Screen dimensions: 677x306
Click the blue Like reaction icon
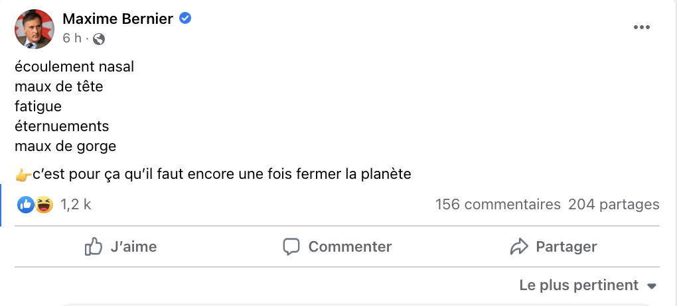click(27, 205)
